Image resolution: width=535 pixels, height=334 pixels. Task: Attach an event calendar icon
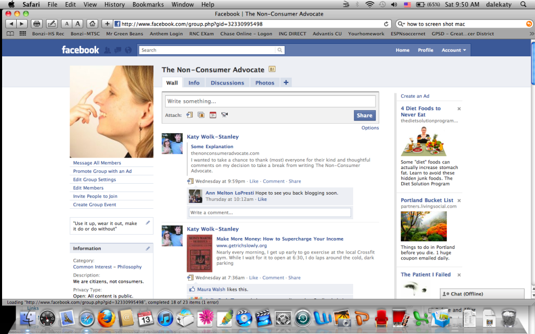[x=213, y=115]
